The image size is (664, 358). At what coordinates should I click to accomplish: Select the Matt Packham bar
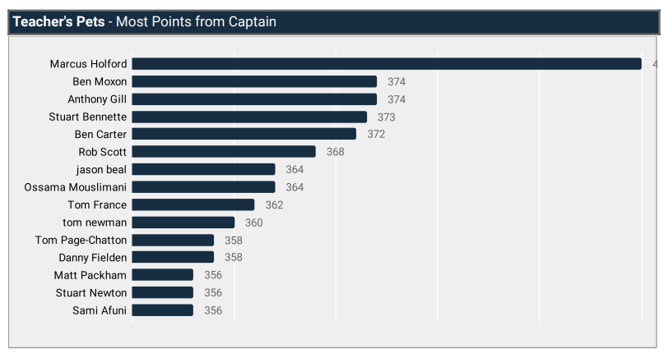click(x=163, y=275)
